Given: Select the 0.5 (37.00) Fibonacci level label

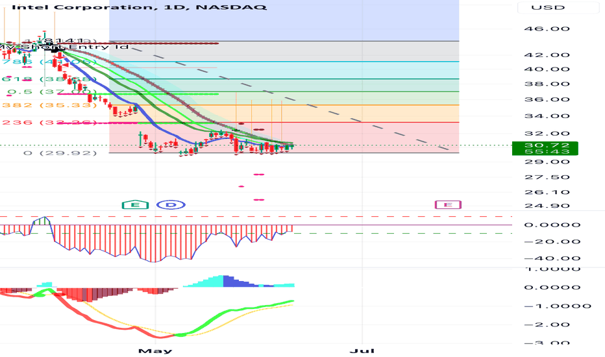Looking at the screenshot, I should coord(52,92).
